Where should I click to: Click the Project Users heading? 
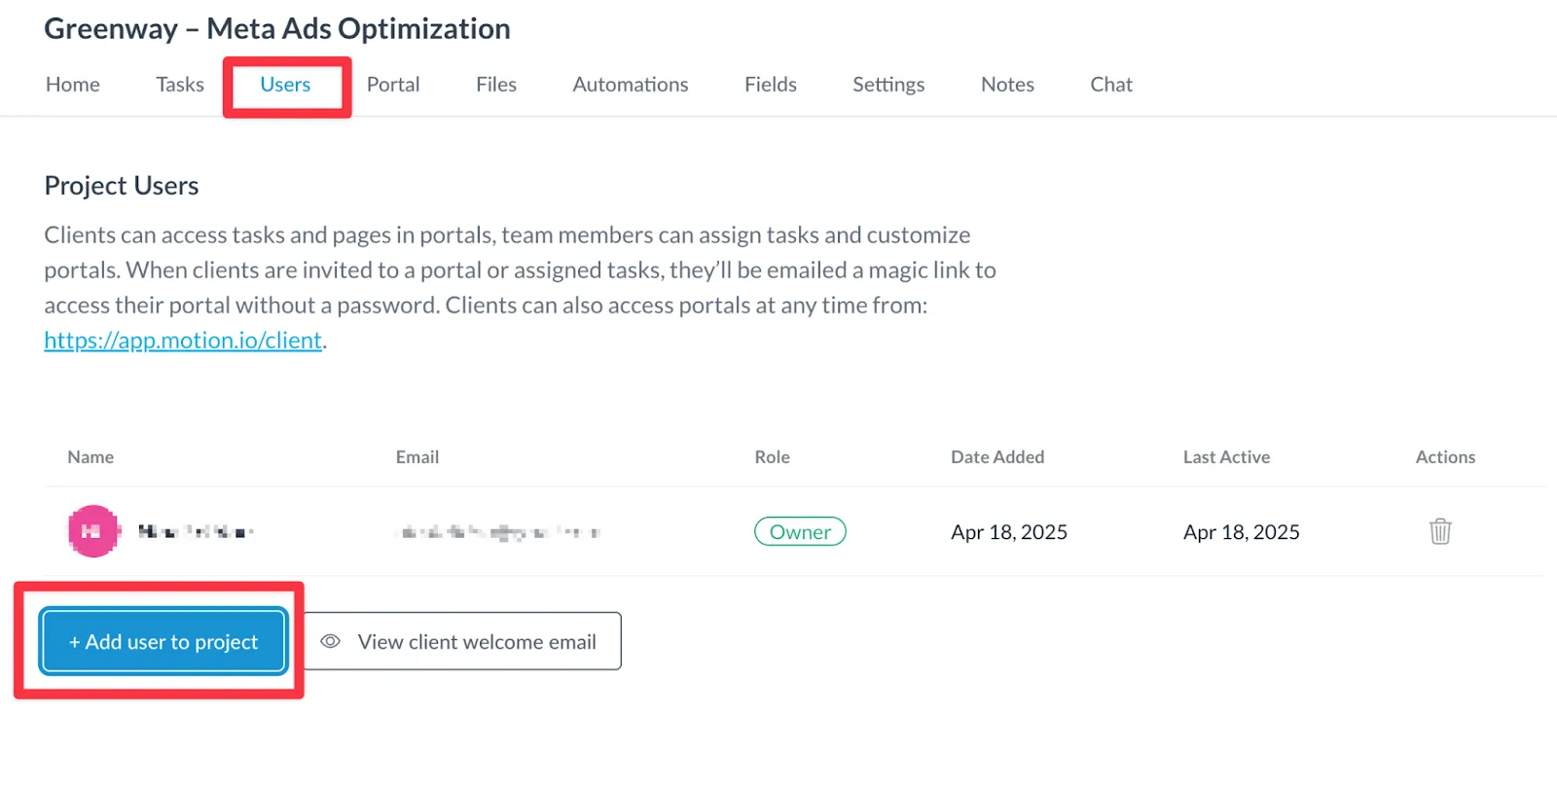[122, 186]
